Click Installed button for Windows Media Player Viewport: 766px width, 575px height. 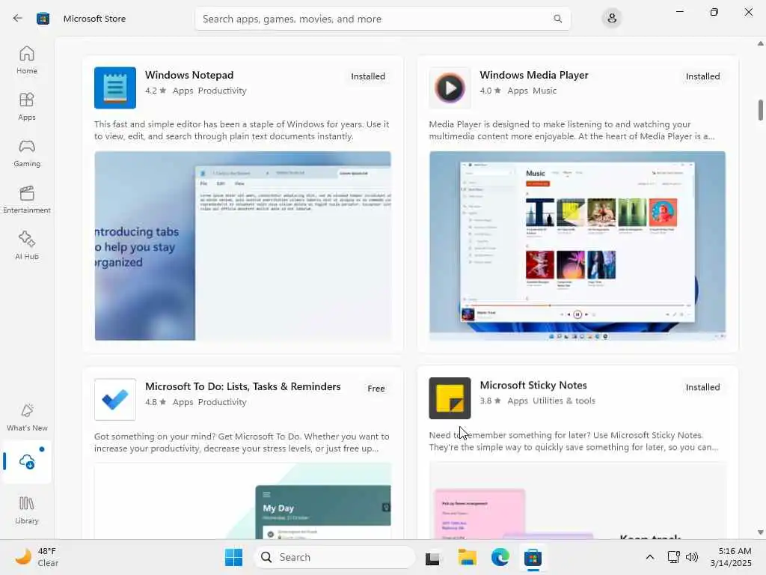[702, 76]
